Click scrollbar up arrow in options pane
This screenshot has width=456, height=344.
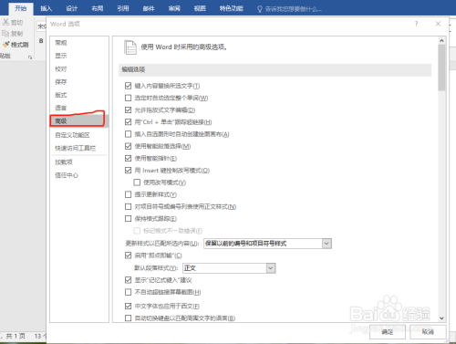[x=441, y=40]
